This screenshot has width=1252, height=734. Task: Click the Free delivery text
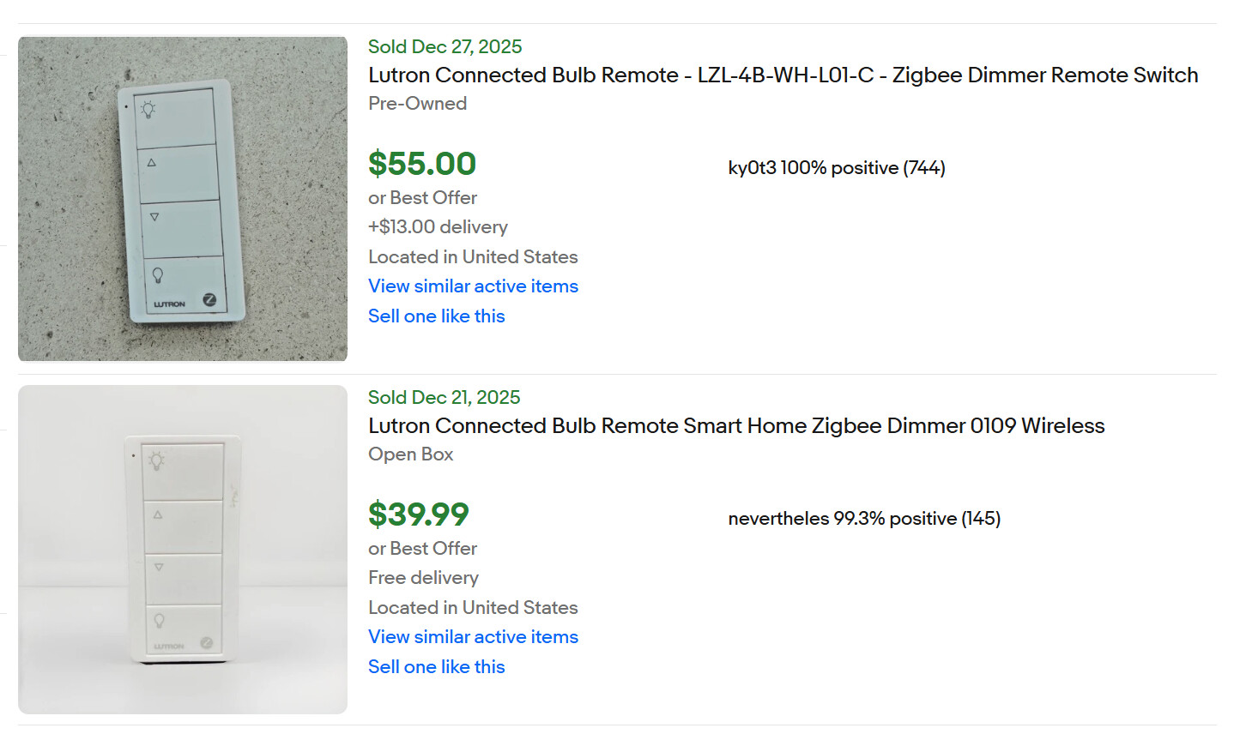(423, 578)
